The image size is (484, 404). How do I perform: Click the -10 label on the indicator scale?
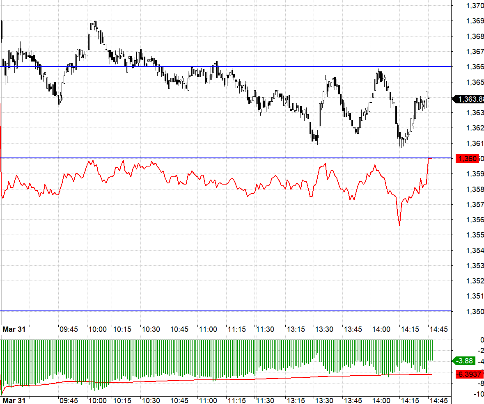click(478, 394)
